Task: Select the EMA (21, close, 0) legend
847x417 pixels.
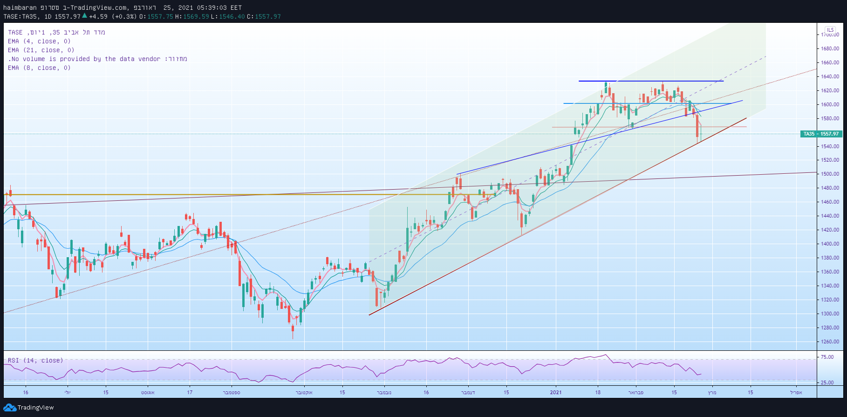Action: click(41, 50)
